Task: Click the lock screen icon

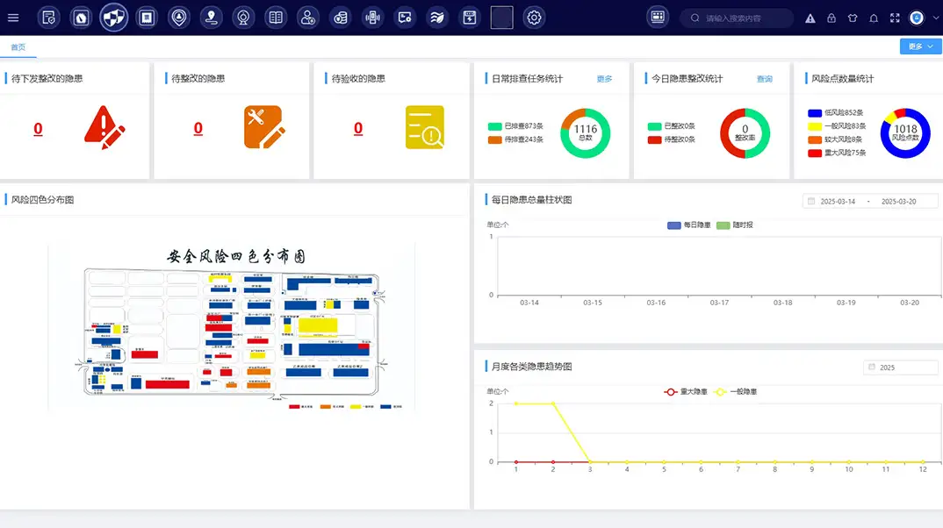Action: click(x=831, y=18)
